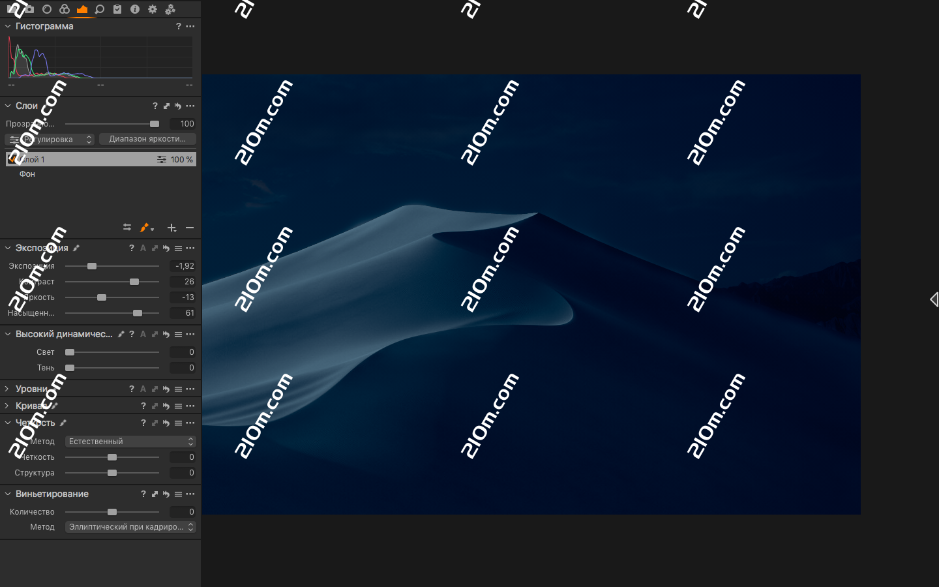The height and width of the screenshot is (587, 939).
Task: Add a new layer with the plus icon
Action: (x=171, y=228)
